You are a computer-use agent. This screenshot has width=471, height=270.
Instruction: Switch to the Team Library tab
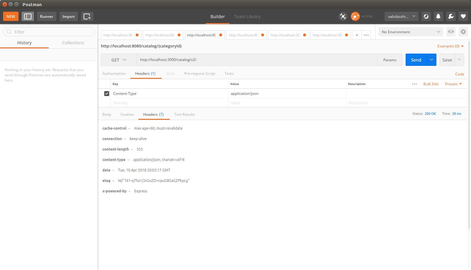click(247, 17)
